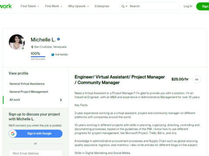Click the search magnifier icon
This screenshot has height=156, width=209.
pos(123,6)
